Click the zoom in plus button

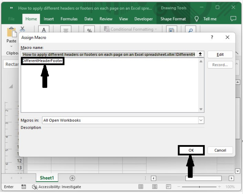click(x=219, y=187)
